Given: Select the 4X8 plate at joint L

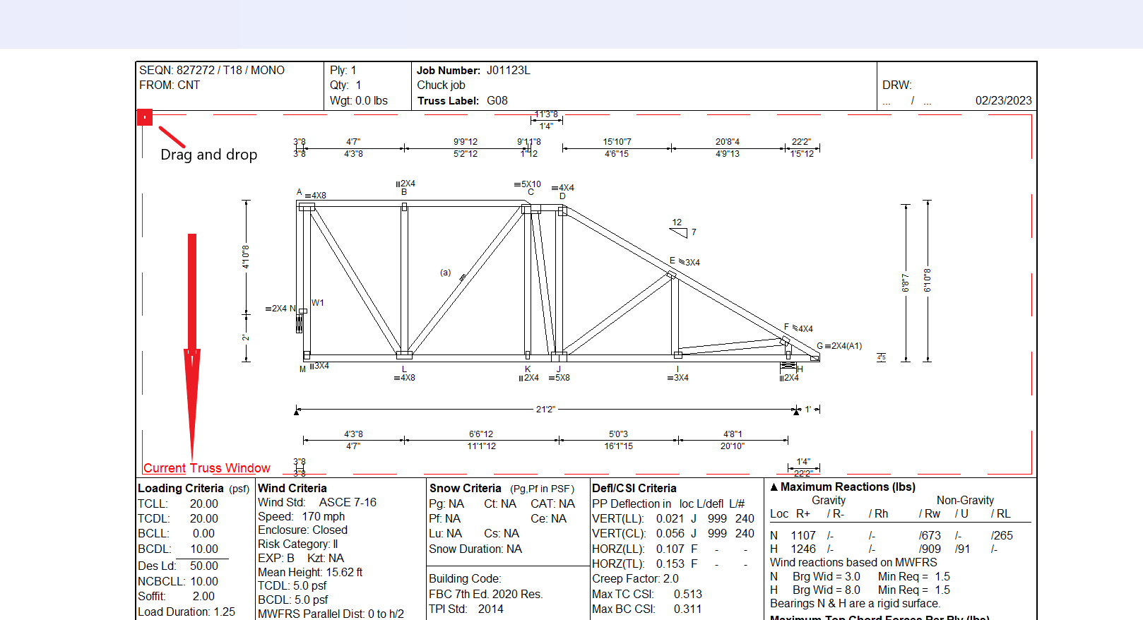Looking at the screenshot, I should pos(404,355).
